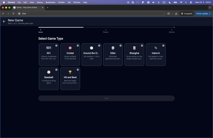The height and width of the screenshot is (138, 213).
Task: Click the battery status icon
Action: click(x=175, y=2)
